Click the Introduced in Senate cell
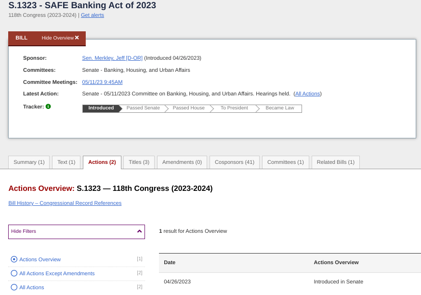The height and width of the screenshot is (295, 421). click(x=338, y=282)
